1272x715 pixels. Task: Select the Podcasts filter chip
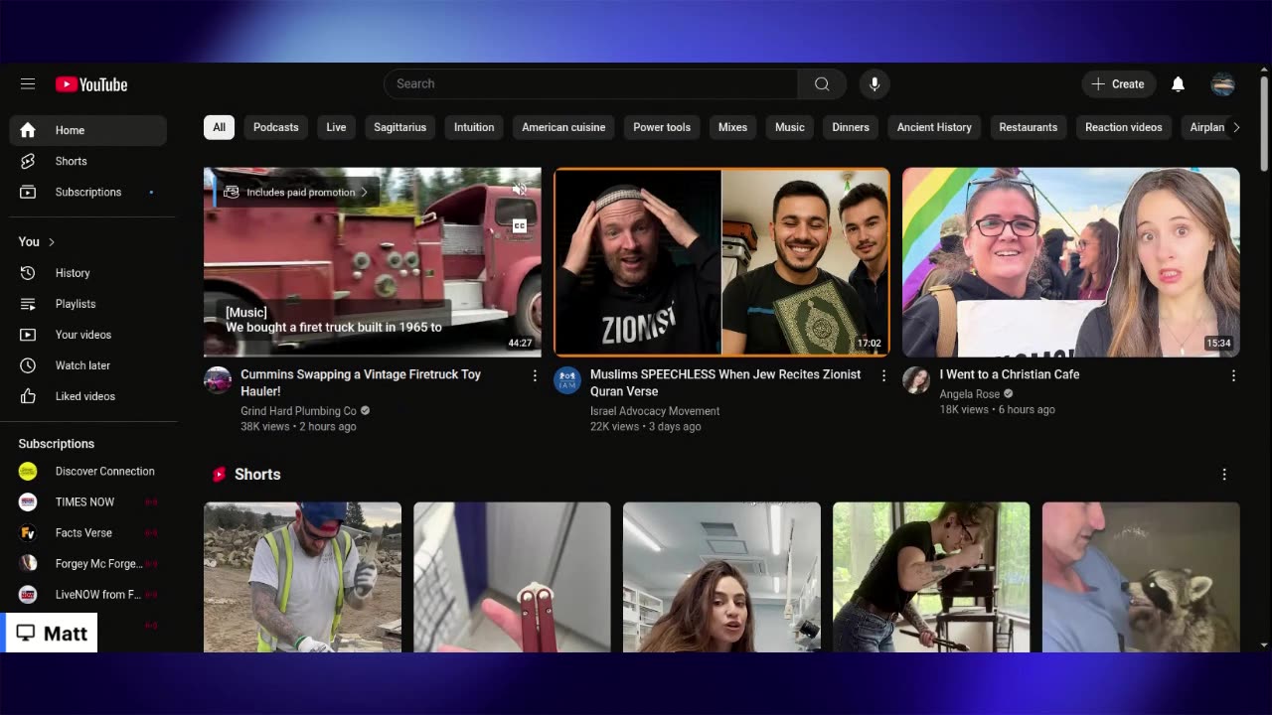(x=275, y=127)
